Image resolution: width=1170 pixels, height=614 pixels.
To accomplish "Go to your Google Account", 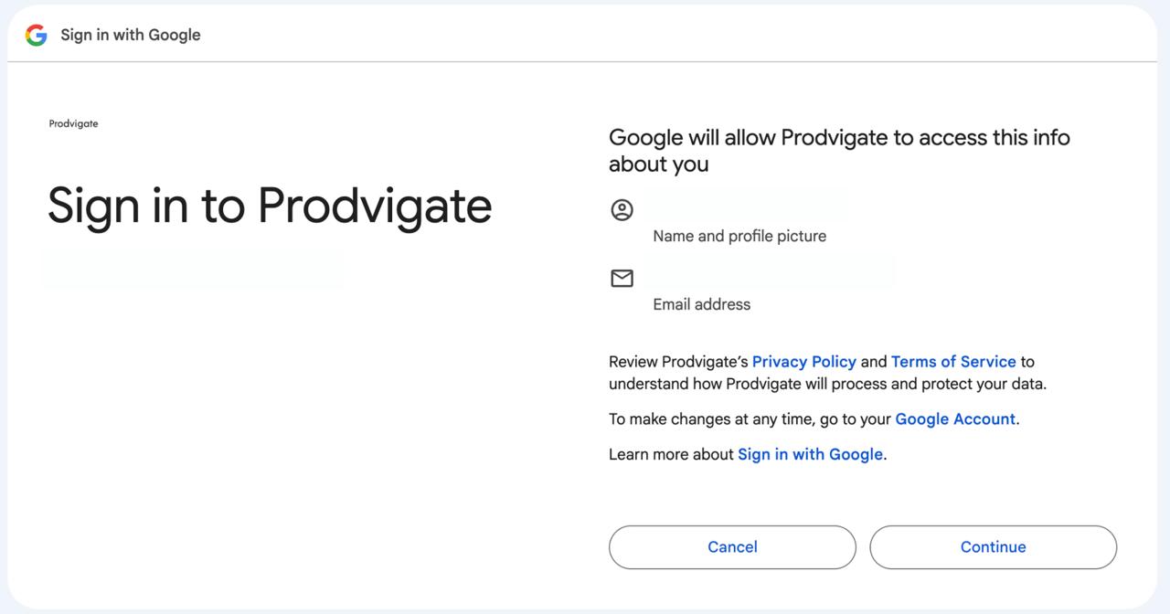I will click(x=954, y=418).
